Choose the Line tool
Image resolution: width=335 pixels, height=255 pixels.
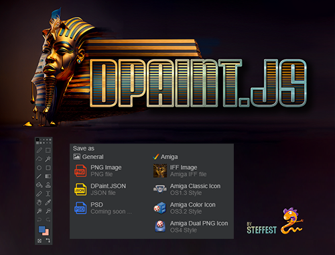pos(39,176)
